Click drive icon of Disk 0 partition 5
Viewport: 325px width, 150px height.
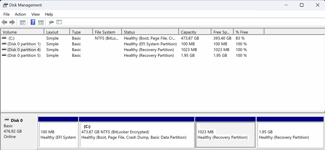(x=4, y=55)
